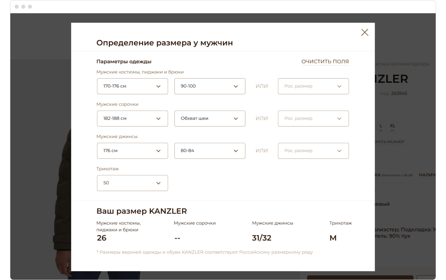Click the ИЛИ text in the 80-84 row
Viewport: 446px width, 280px height.
tap(262, 151)
